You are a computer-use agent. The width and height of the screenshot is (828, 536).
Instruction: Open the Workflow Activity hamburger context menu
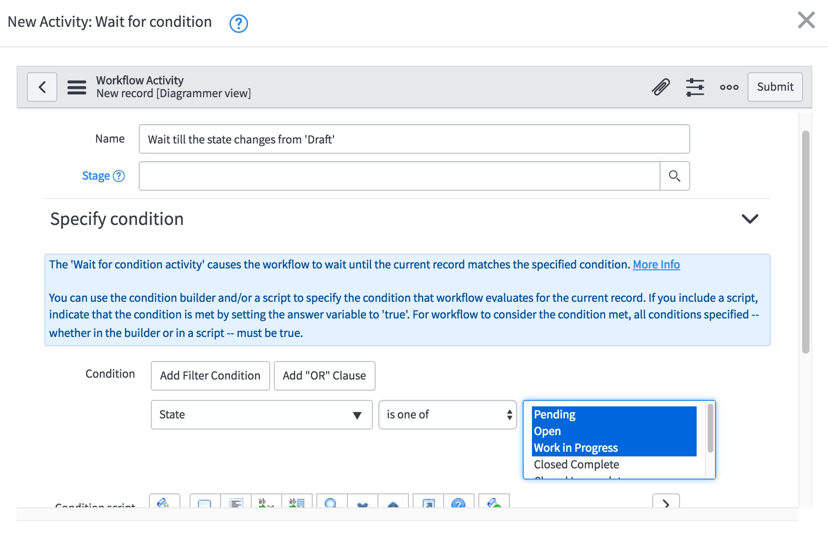click(x=77, y=87)
